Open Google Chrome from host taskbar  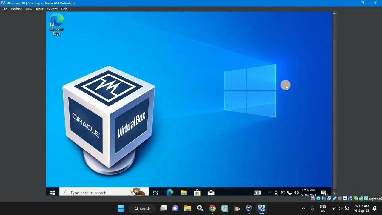click(212, 208)
